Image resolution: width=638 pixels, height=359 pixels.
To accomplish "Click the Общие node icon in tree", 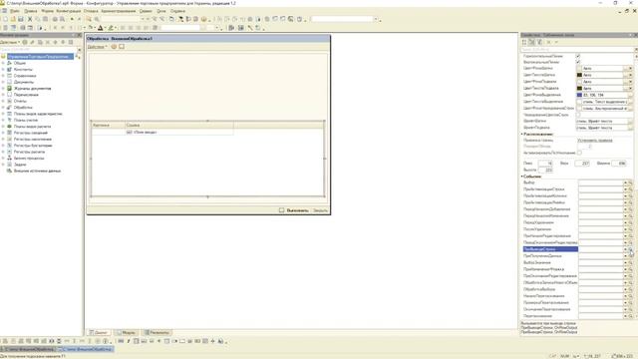I will pos(9,63).
